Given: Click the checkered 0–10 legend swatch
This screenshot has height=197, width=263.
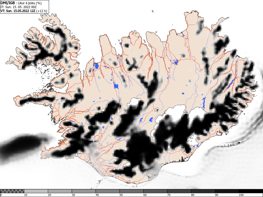Looking at the screenshot, I should tap(12, 191).
